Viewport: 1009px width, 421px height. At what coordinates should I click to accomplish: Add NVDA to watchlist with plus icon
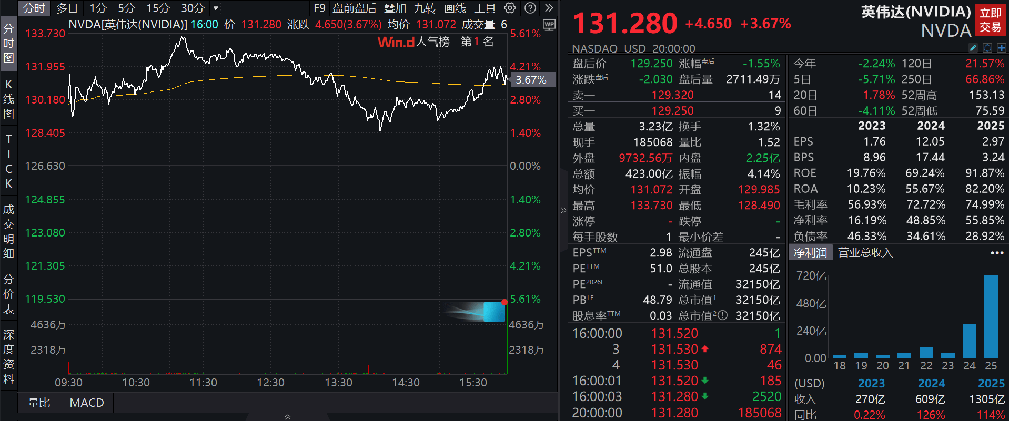click(x=1001, y=48)
